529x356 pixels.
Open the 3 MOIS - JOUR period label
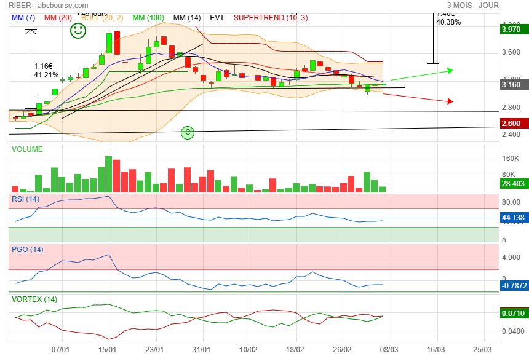click(473, 6)
